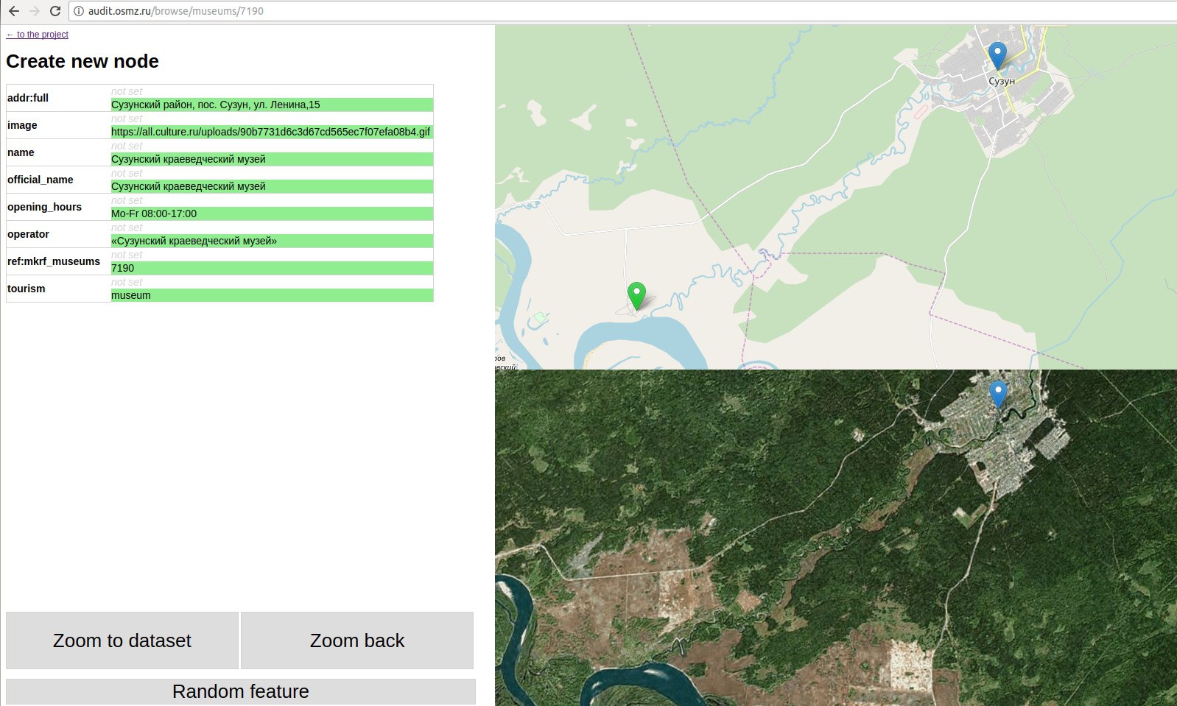Click the Zoom to dataset button
This screenshot has height=706, width=1177.
click(x=122, y=640)
